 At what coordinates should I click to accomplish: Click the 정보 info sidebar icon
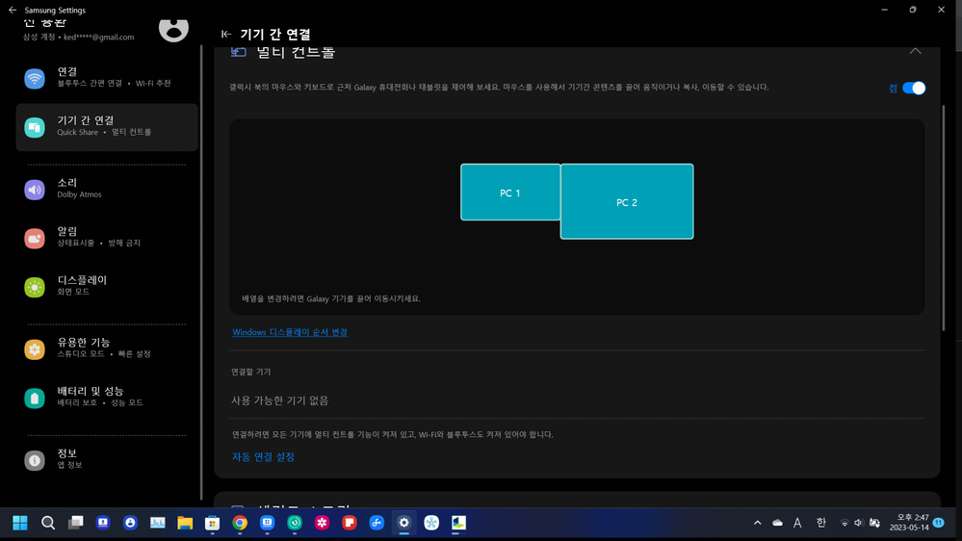click(35, 460)
